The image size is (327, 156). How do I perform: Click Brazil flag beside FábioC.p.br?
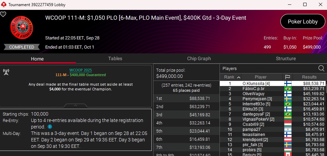point(288,88)
